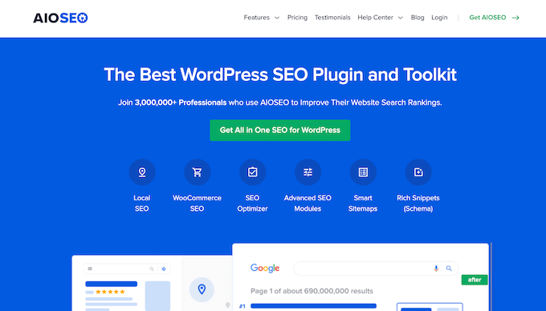Click the AIOSEO logo

[x=60, y=18]
